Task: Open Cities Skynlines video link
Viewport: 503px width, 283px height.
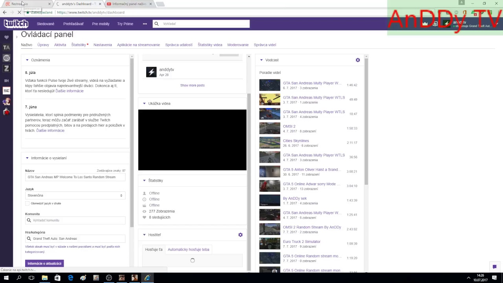Action: 296,141
